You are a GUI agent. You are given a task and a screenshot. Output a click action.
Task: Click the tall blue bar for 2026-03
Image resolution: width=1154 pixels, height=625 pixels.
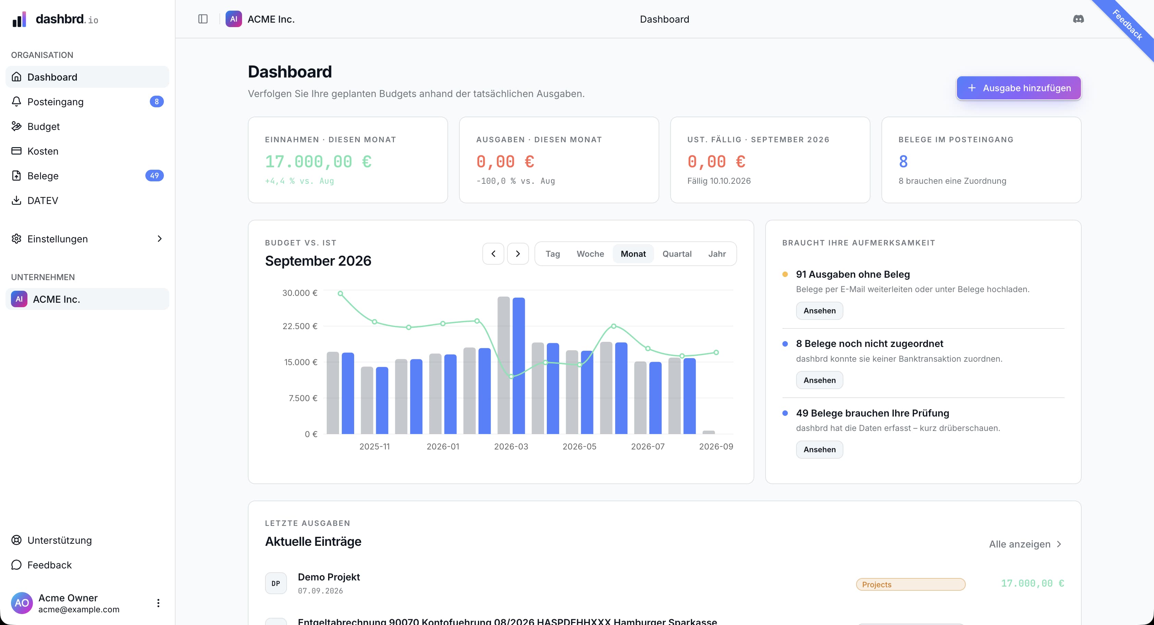pyautogui.click(x=518, y=365)
